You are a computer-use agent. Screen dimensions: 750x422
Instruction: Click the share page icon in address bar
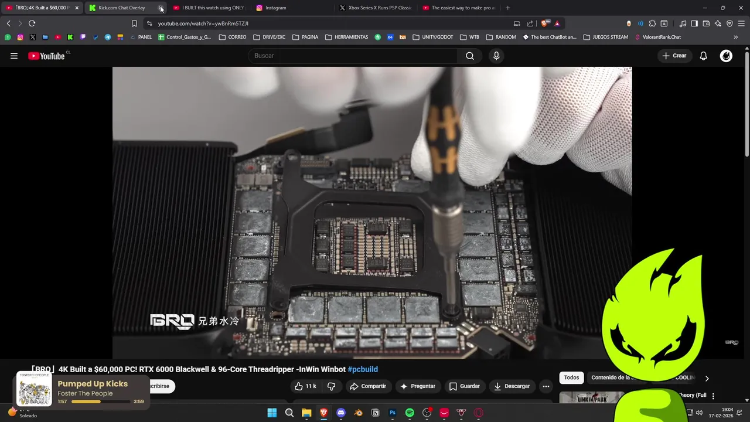530,23
